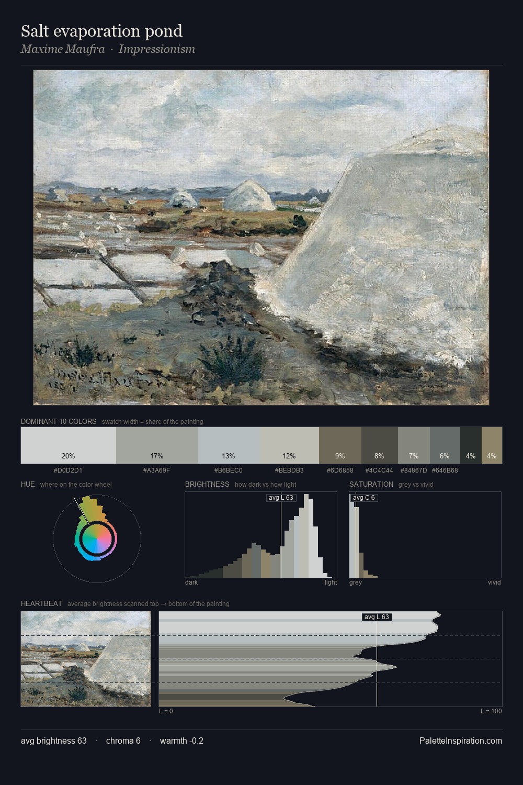This screenshot has width=523, height=785.
Task: Pick the 13% pale blue-grey swatch
Action: click(229, 445)
